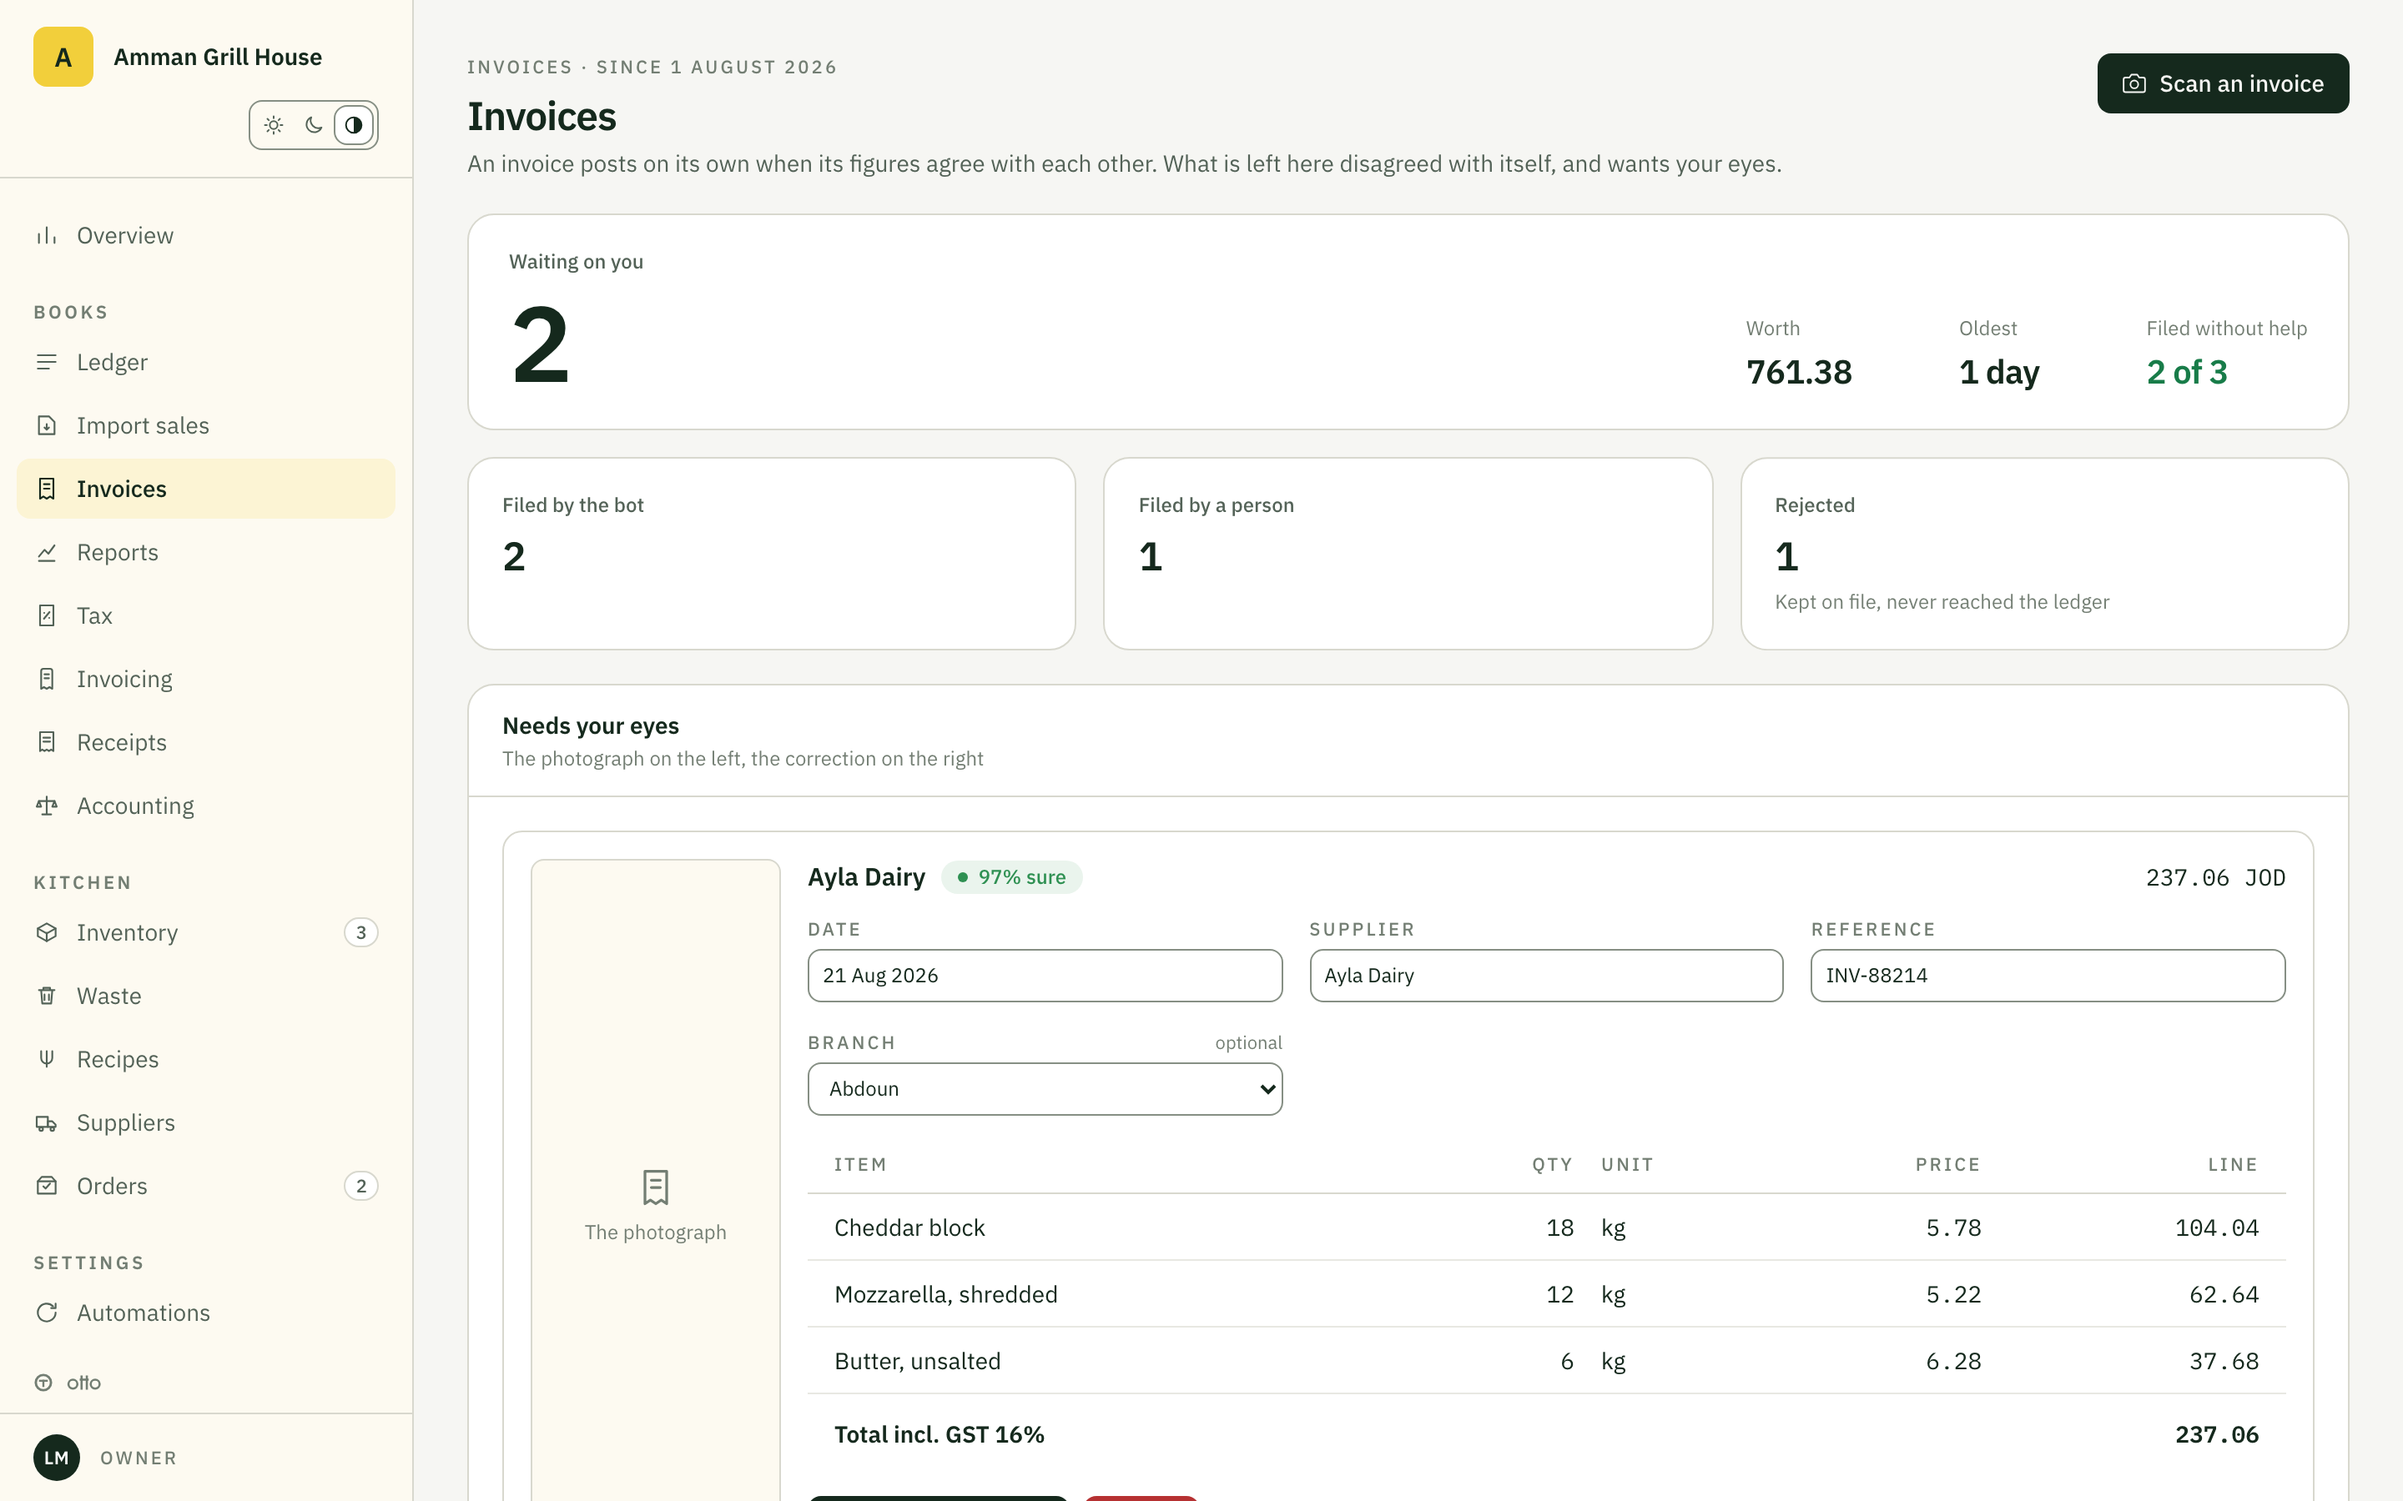
Task: Navigate to Reports
Action: 207,552
